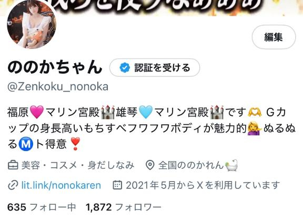Click the 美容・コスメ・身だしなみ category label

(78, 165)
